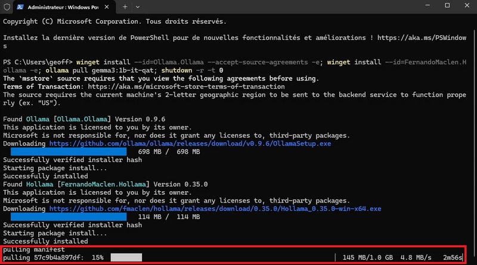Open the Hollama_0.35.0-win-x64.exe download link
This screenshot has width=477, height=265.
click(x=215, y=209)
